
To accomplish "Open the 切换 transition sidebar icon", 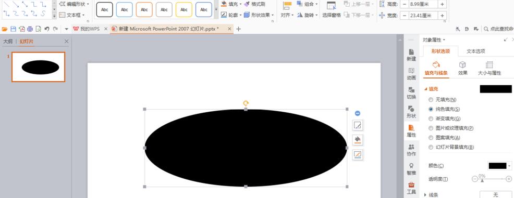I will pyautogui.click(x=411, y=93).
